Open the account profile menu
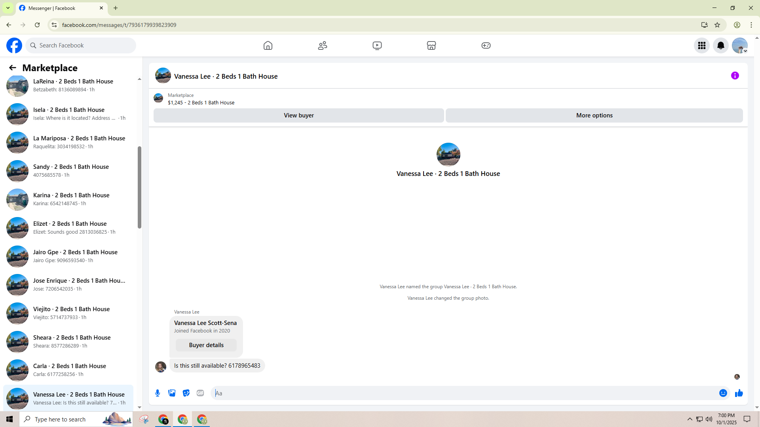 [x=740, y=45]
